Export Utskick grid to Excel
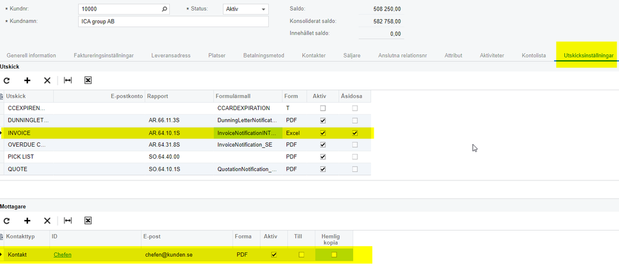 [x=88, y=80]
